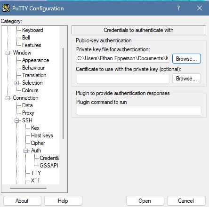Click the question mark help button in title bar
Screen dimensions: 209x207
178,8
